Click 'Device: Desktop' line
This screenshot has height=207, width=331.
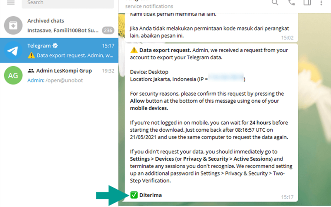tap(149, 72)
